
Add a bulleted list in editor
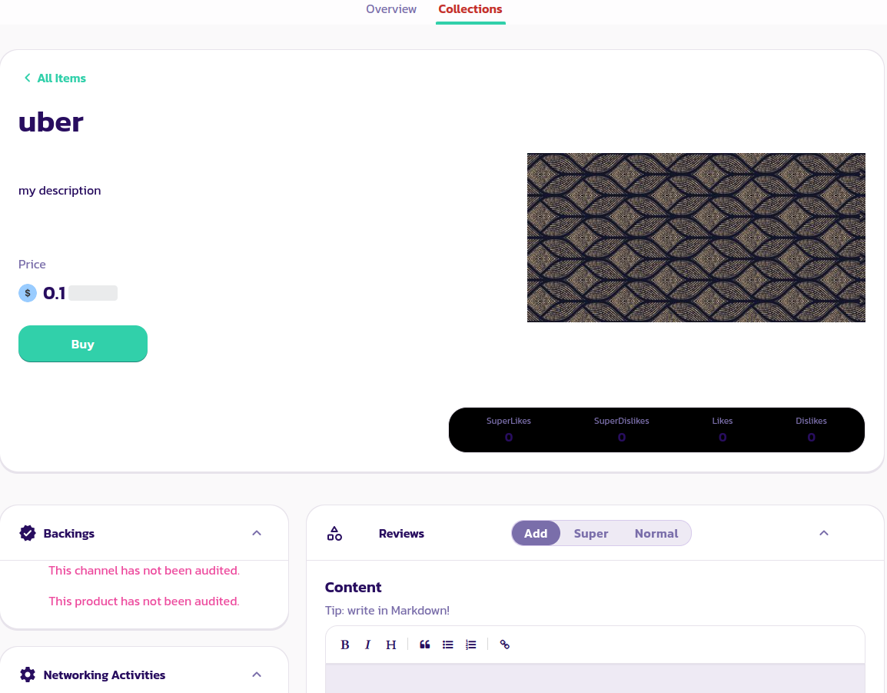pyautogui.click(x=448, y=645)
